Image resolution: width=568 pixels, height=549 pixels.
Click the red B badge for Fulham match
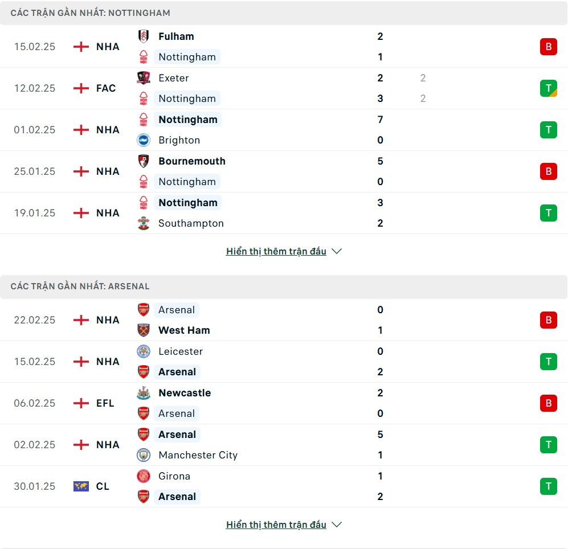coord(548,47)
